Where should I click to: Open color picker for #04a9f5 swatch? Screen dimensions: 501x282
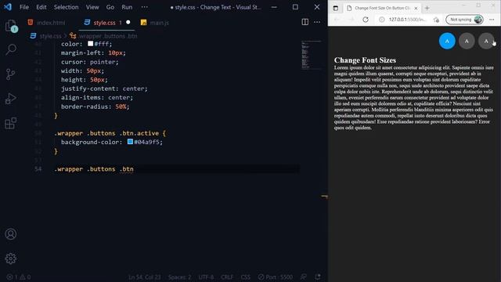tap(130, 141)
